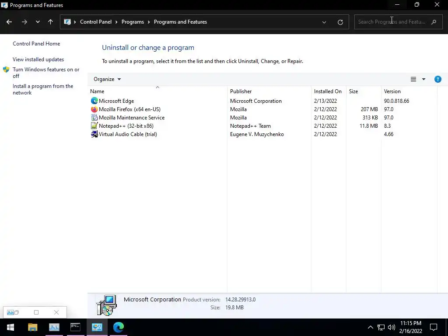The width and height of the screenshot is (448, 336).
Task: Click the shield icon beside Windows features
Action: tap(6, 70)
